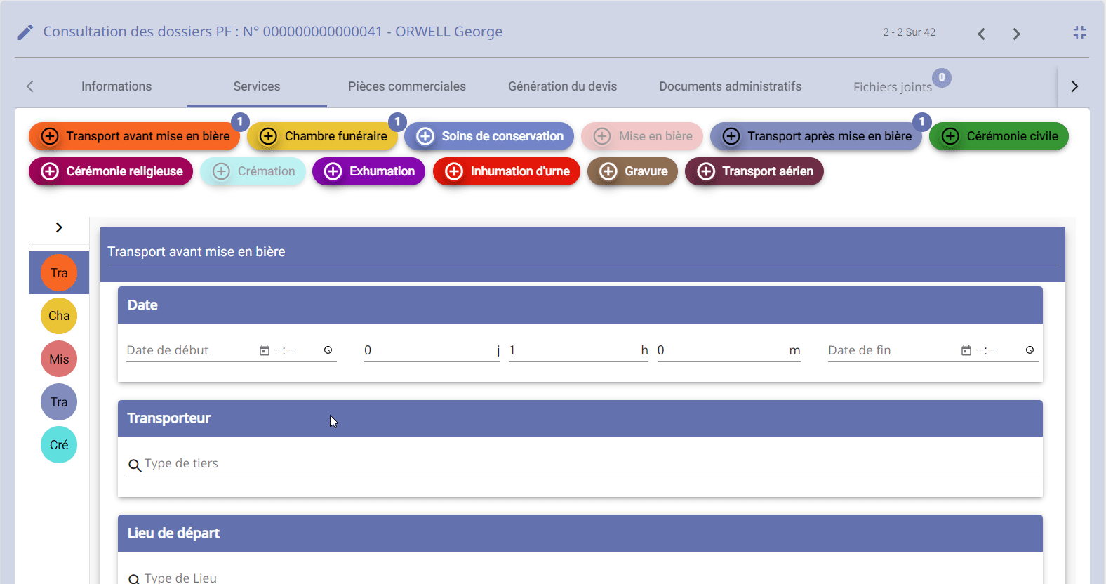Image resolution: width=1106 pixels, height=584 pixels.
Task: Add a Transport aérien service
Action: pos(754,171)
